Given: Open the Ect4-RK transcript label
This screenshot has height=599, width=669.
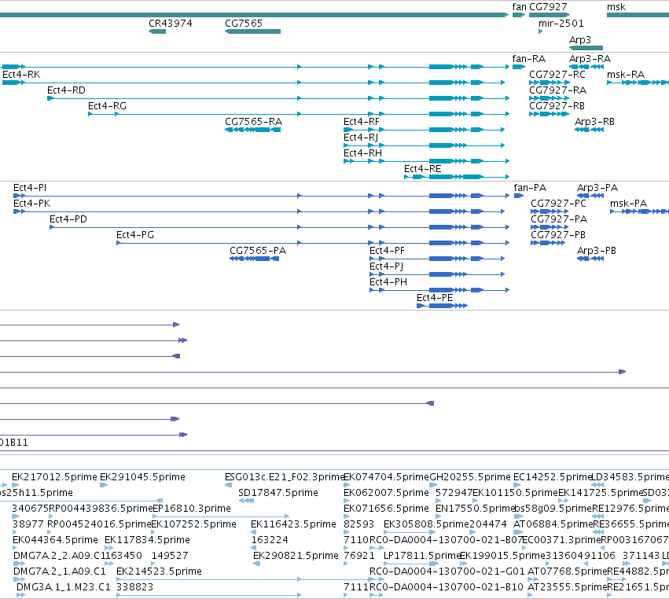Looking at the screenshot, I should click(x=21, y=75).
